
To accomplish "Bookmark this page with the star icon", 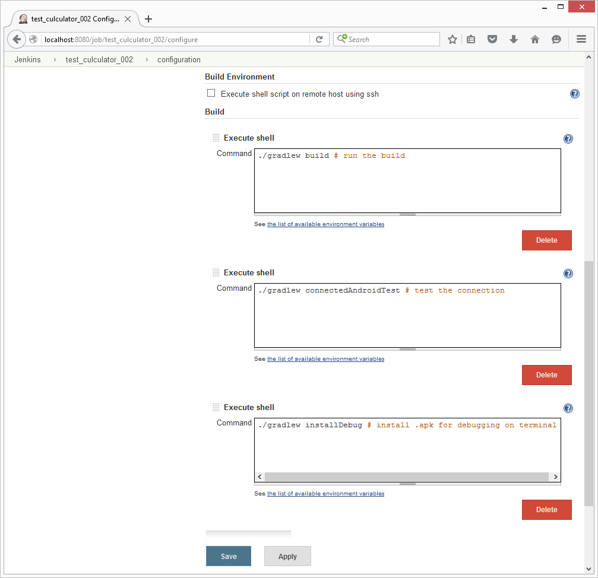I will click(453, 39).
